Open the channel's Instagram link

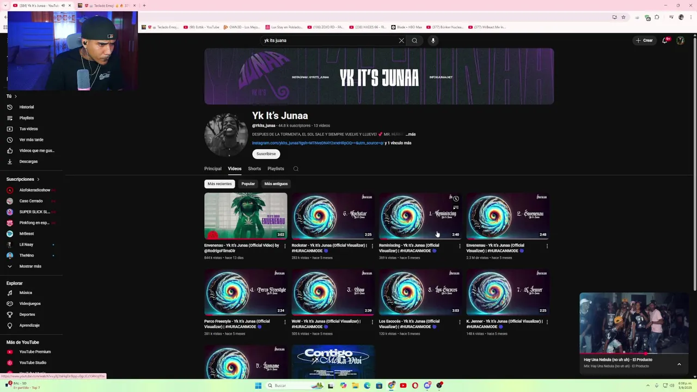click(x=318, y=143)
